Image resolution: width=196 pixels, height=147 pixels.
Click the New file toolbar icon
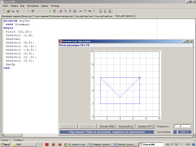click(x=3, y=11)
